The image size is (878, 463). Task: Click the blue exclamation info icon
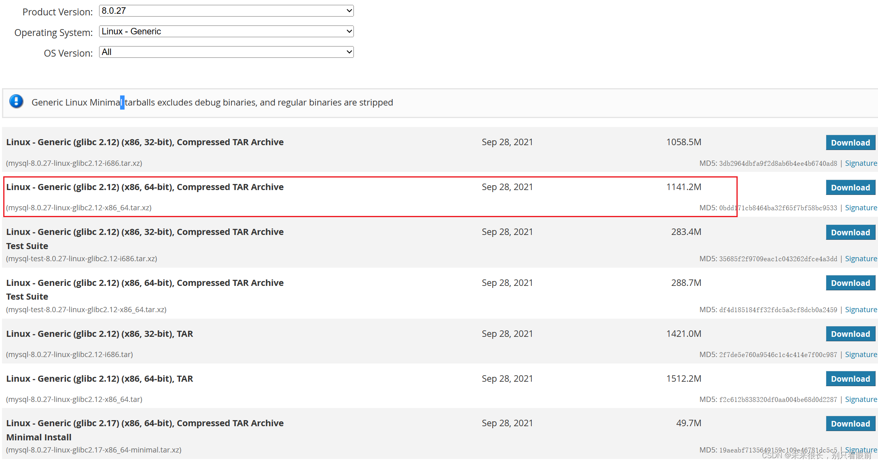coord(16,101)
